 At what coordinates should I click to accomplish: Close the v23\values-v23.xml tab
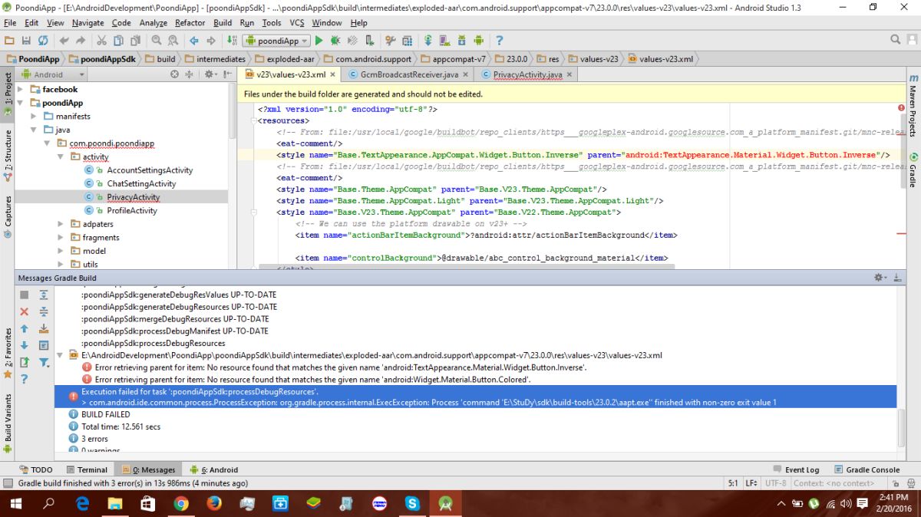332,74
